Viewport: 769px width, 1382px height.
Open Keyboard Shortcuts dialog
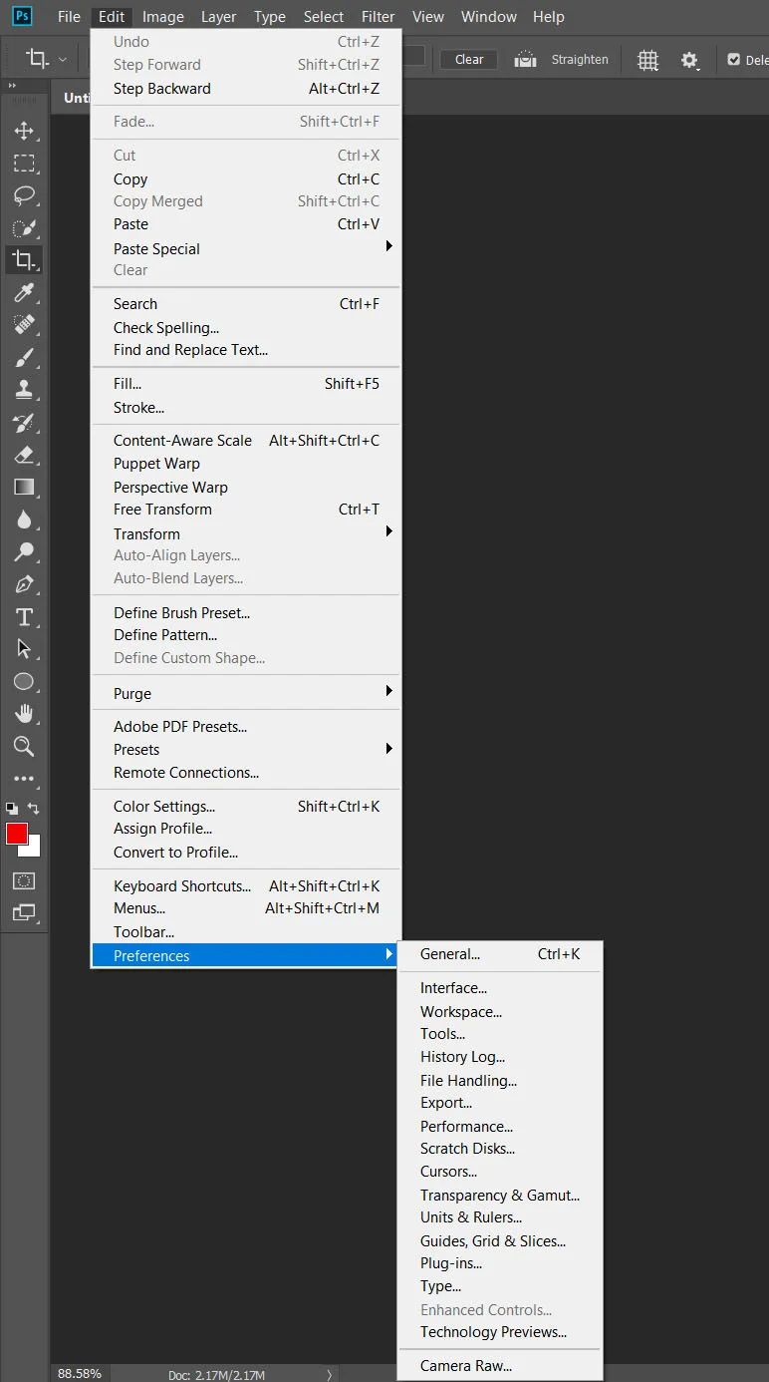click(247, 885)
